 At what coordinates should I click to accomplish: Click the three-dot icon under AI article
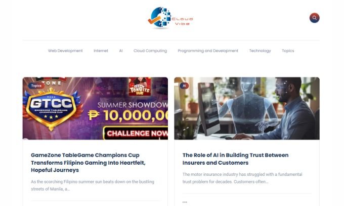pyautogui.click(x=185, y=202)
